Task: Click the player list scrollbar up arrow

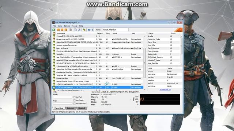Action: click(181, 36)
